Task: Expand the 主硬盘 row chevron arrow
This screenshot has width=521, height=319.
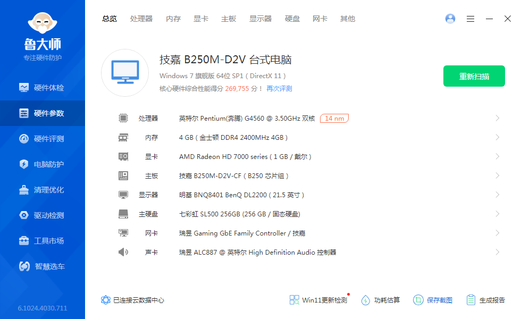Action: [x=497, y=214]
